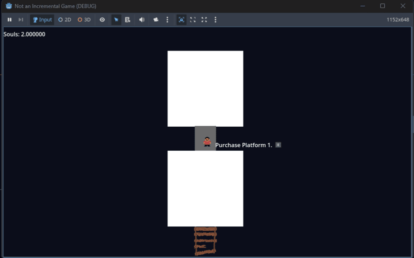Click the E key prompt icon
414x258 pixels.
tap(278, 145)
